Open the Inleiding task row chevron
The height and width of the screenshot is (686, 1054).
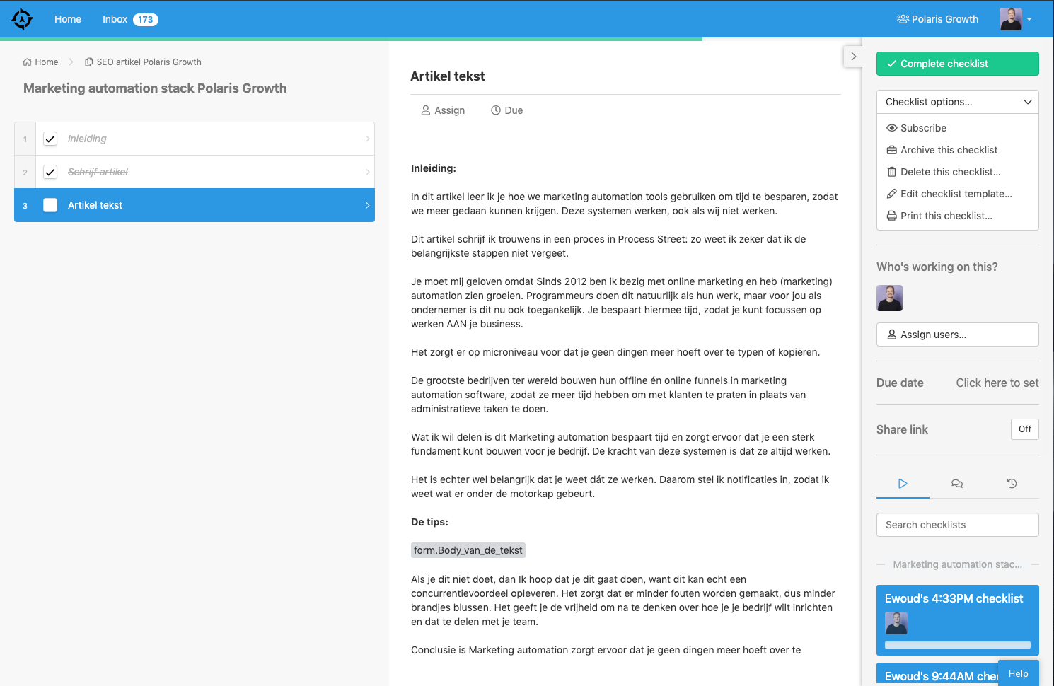[x=367, y=139]
